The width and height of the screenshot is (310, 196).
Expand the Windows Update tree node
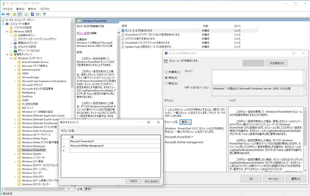(x=15, y=154)
